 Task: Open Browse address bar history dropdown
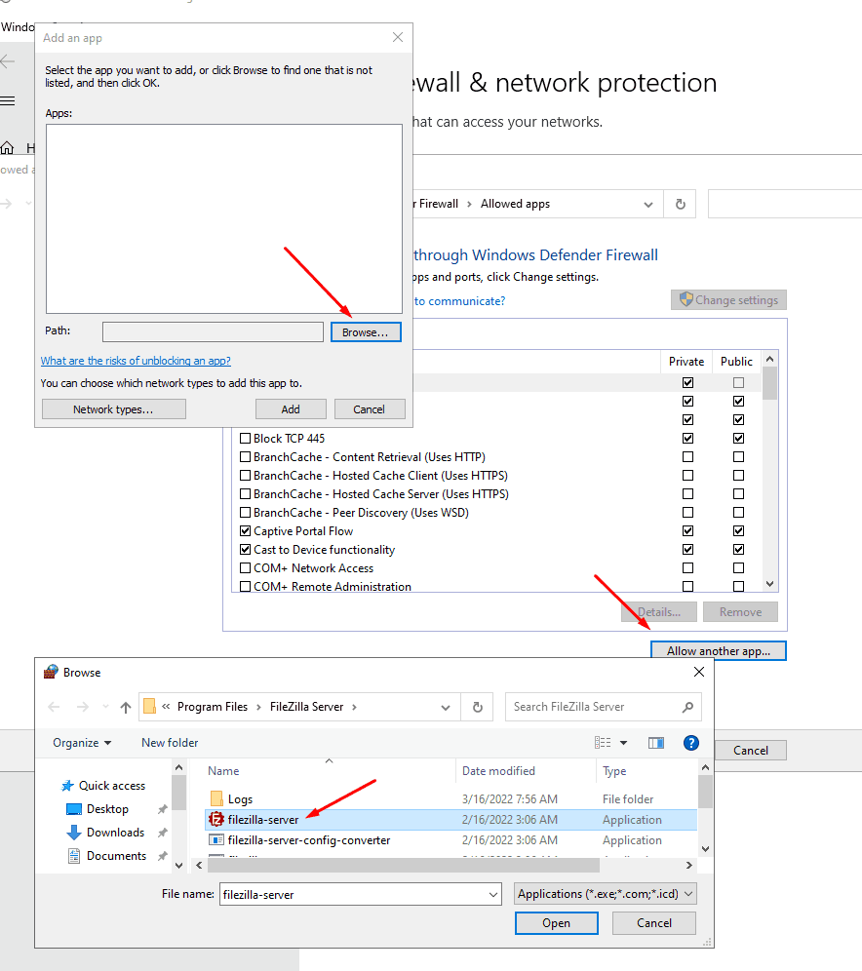[x=446, y=707]
